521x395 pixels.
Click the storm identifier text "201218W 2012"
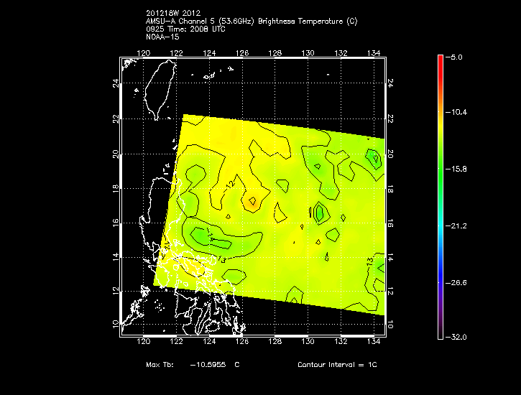(173, 13)
